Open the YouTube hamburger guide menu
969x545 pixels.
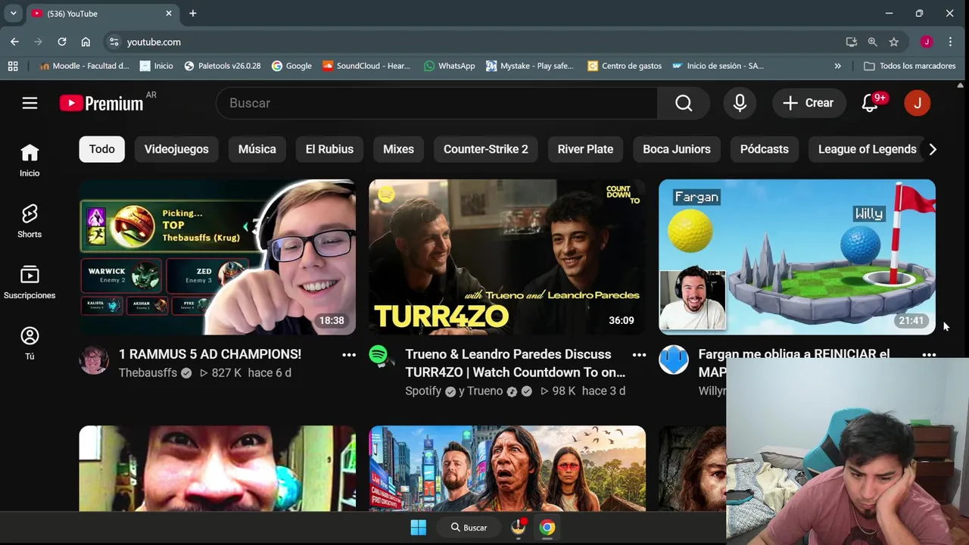pyautogui.click(x=30, y=103)
